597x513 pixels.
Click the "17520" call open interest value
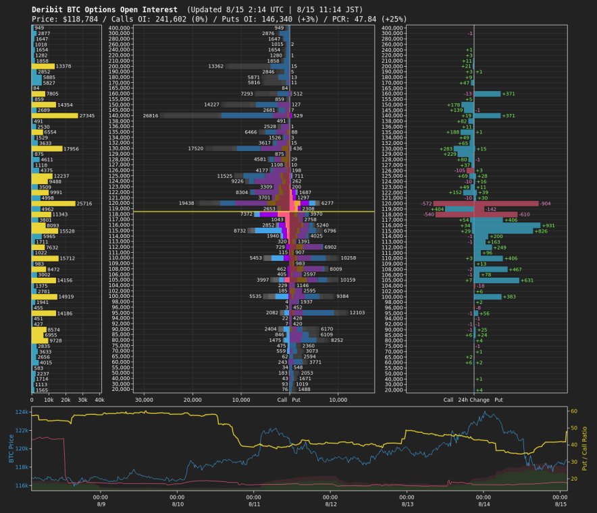196,148
